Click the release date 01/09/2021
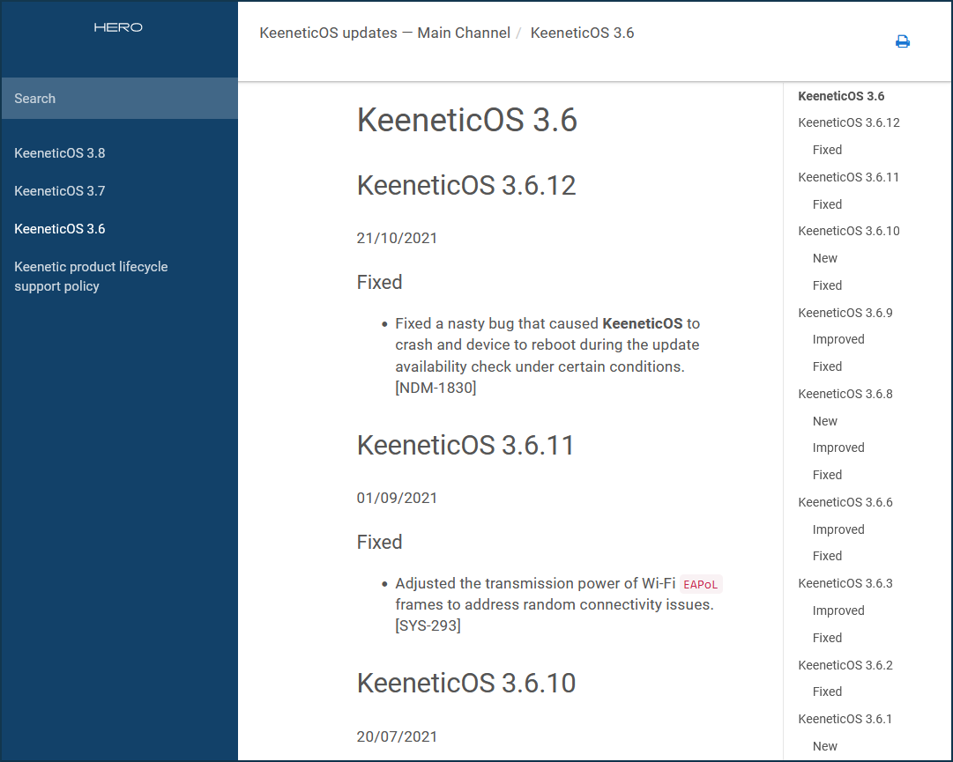The height and width of the screenshot is (762, 953). [x=397, y=498]
